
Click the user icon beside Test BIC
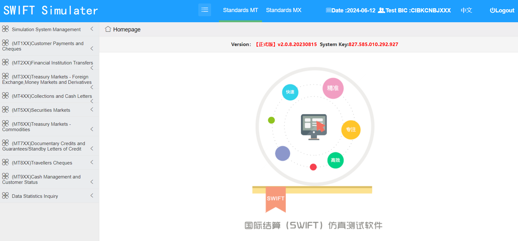click(381, 10)
